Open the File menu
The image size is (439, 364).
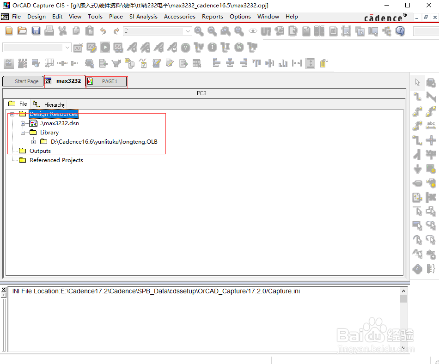coord(17,17)
